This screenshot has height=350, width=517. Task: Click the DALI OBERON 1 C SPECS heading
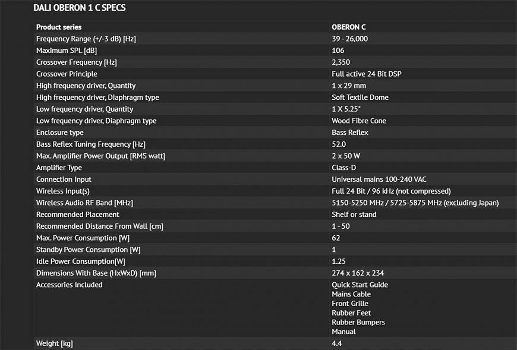(79, 8)
